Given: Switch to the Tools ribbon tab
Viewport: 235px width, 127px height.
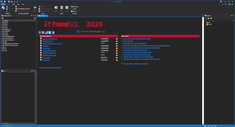Looking at the screenshot, I should click(13, 4).
